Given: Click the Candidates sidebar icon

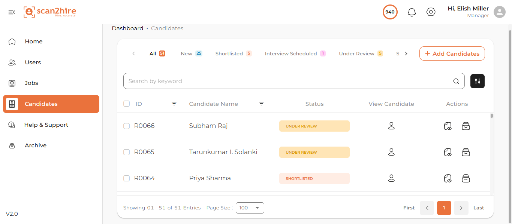Looking at the screenshot, I should [12, 104].
